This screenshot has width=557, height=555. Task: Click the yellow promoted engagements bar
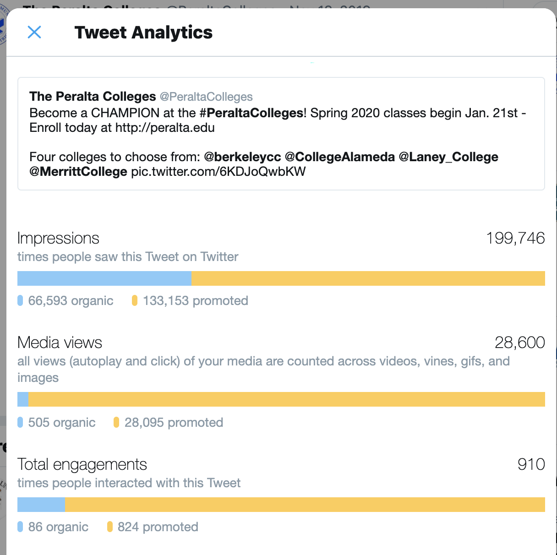pyautogui.click(x=305, y=505)
